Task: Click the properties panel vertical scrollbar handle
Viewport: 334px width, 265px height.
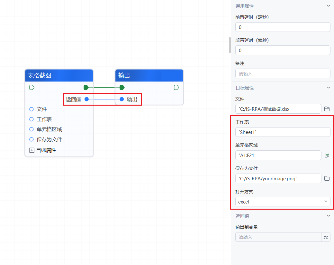Action: 230,45
